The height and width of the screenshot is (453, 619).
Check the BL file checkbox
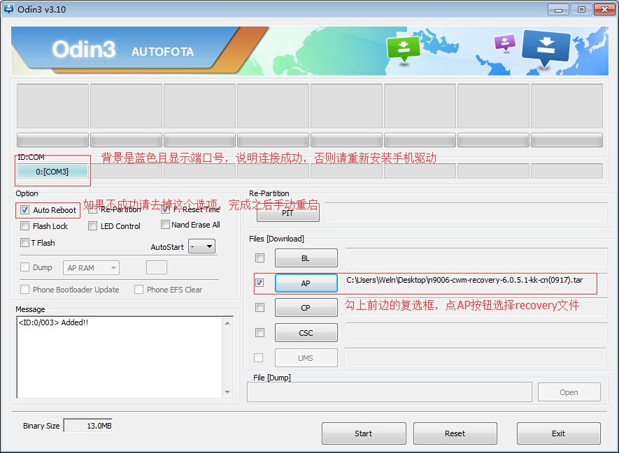coord(259,258)
